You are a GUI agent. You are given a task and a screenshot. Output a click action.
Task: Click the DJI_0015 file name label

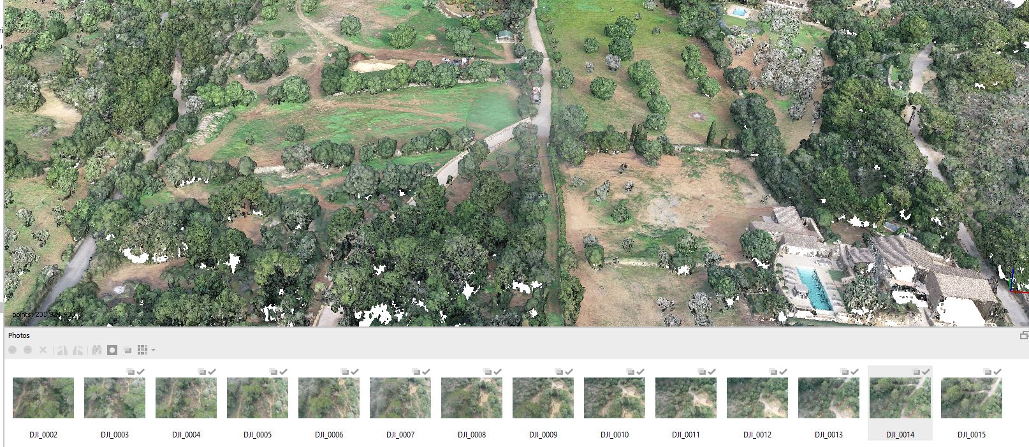point(972,435)
